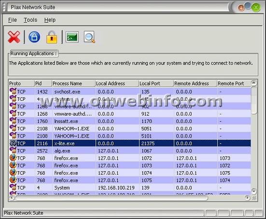Open the green command console icon
This screenshot has height=219, width=266.
72,37
